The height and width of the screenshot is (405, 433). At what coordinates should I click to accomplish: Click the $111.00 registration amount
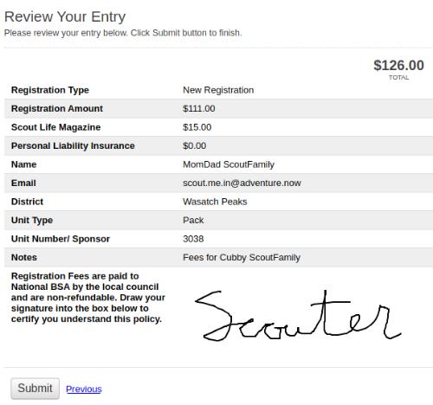(199, 108)
